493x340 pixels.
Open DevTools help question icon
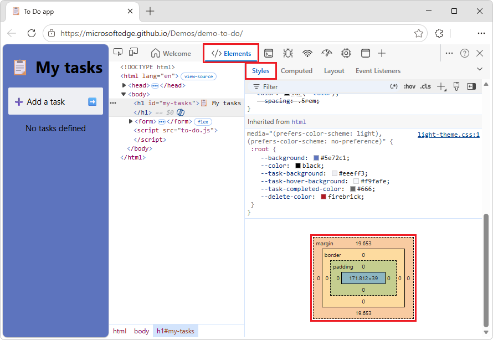pos(465,53)
